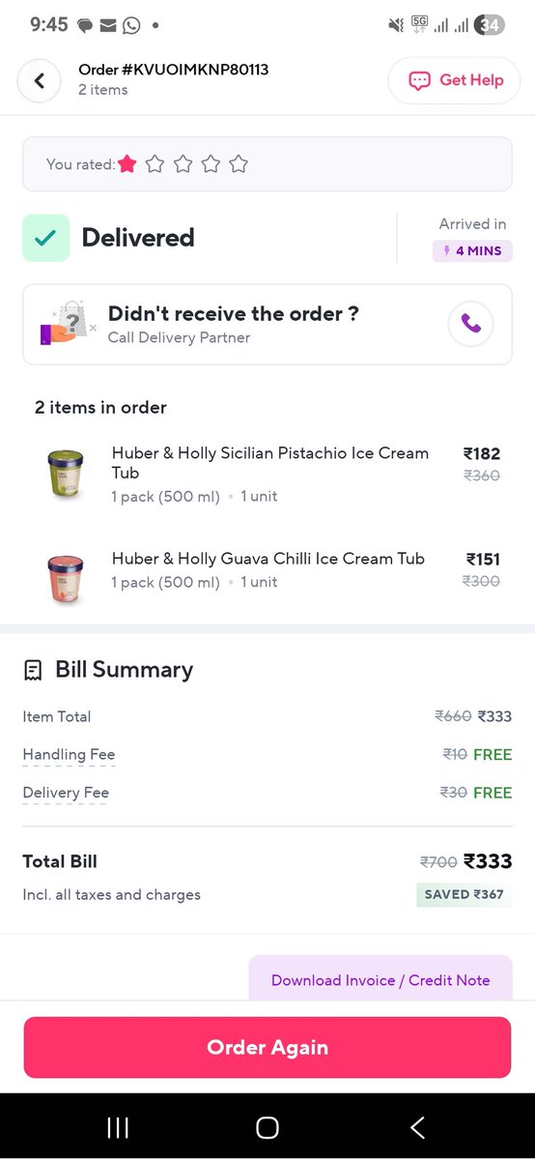Open Get Help chat

[x=454, y=80]
